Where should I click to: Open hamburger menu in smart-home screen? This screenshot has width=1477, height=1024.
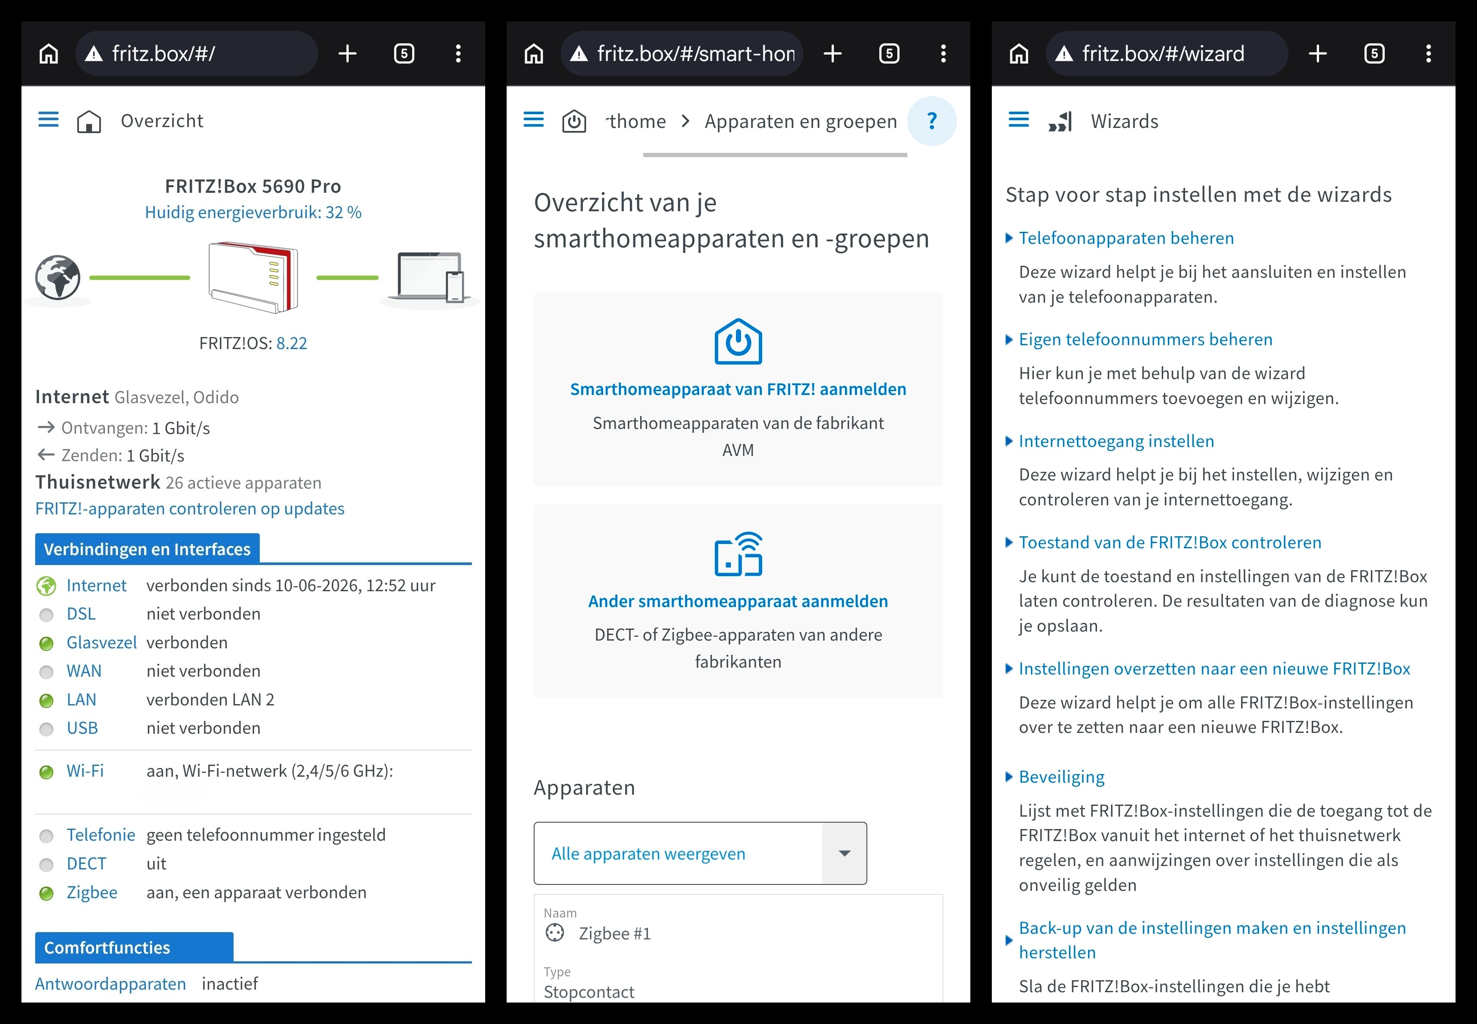point(533,119)
